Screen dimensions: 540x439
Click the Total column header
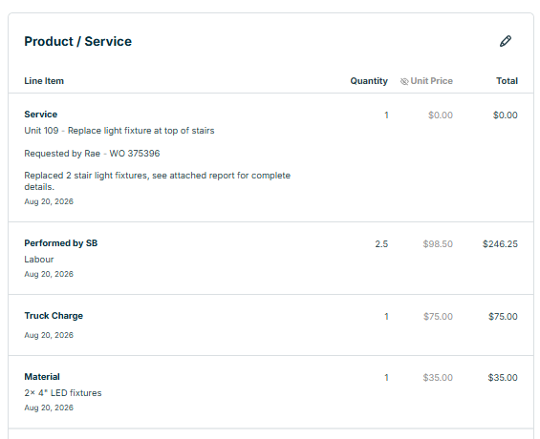[507, 81]
